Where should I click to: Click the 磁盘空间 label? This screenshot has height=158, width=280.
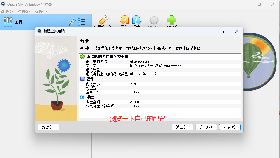[93, 102]
